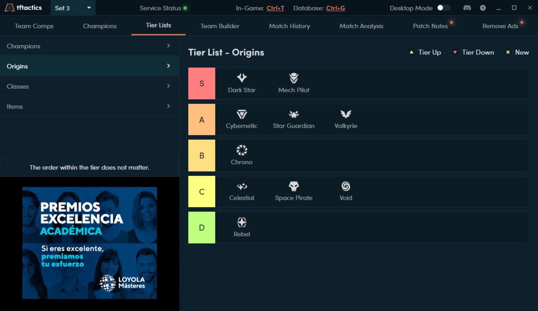Click the order within tier note

click(89, 168)
